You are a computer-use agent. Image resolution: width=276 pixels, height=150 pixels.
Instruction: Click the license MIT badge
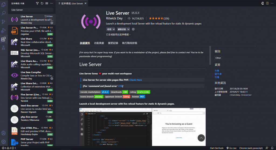pos(138,97)
